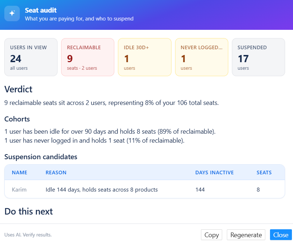Select the Never Logged card

[202, 57]
